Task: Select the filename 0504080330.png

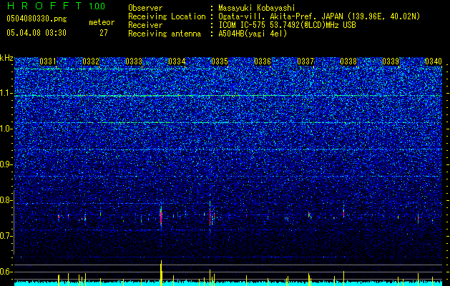Action: click(36, 19)
